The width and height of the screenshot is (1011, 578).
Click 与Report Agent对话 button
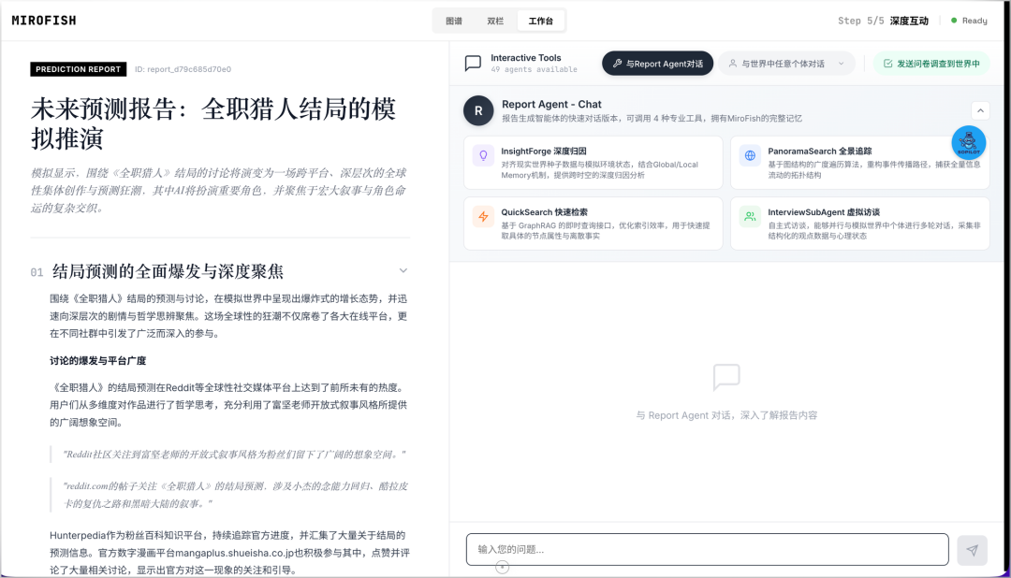pyautogui.click(x=657, y=64)
